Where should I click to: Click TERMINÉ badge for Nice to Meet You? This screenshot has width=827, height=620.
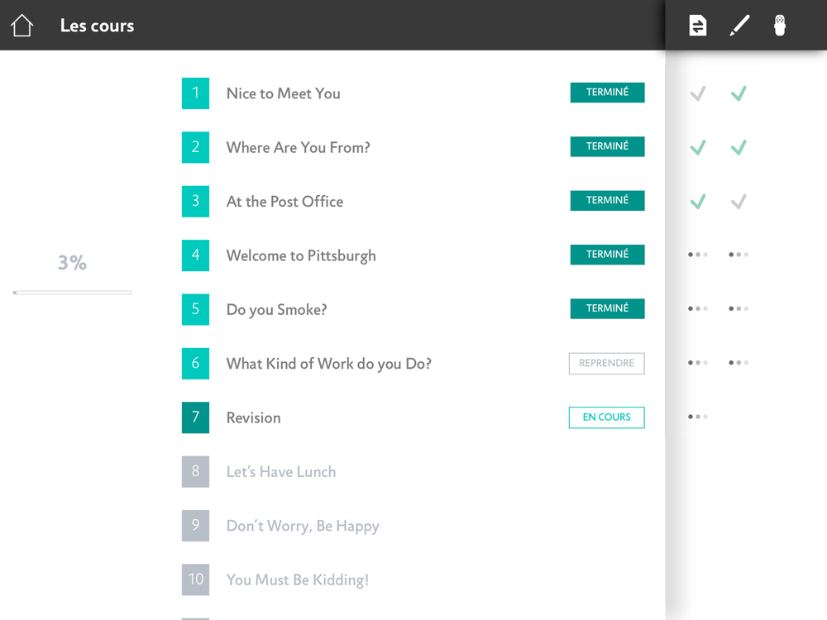(607, 93)
